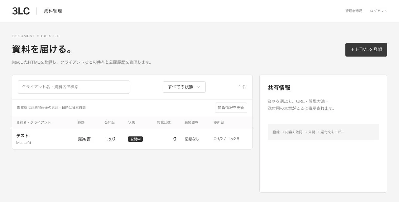Click the + HTMLを登録 button
Screen dimensions: 399x202
tap(366, 50)
